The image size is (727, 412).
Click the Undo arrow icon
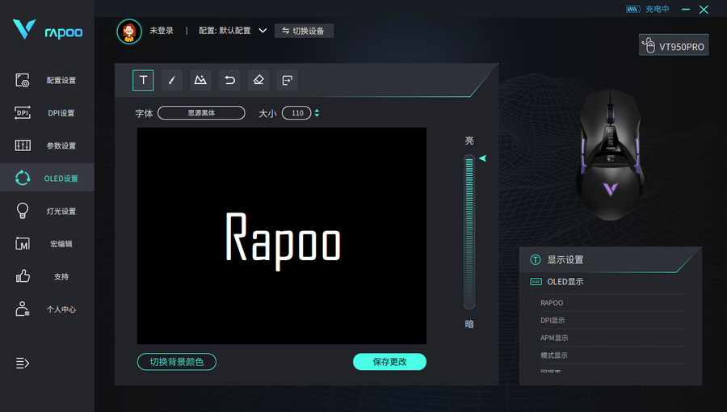229,80
